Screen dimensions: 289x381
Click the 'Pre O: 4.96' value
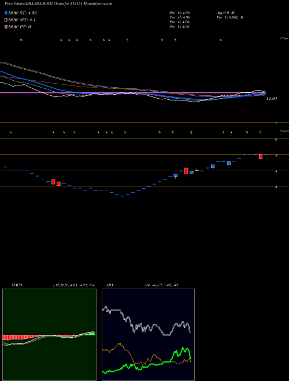[x=180, y=13]
